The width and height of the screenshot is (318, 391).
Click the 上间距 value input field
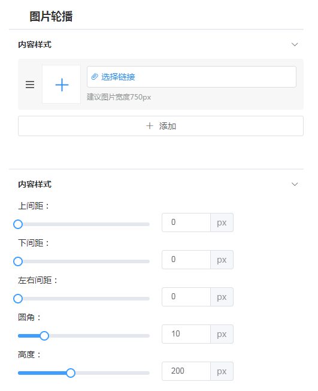pyautogui.click(x=186, y=222)
